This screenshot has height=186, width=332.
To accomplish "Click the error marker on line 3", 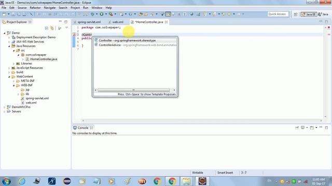I will [x=74, y=35].
